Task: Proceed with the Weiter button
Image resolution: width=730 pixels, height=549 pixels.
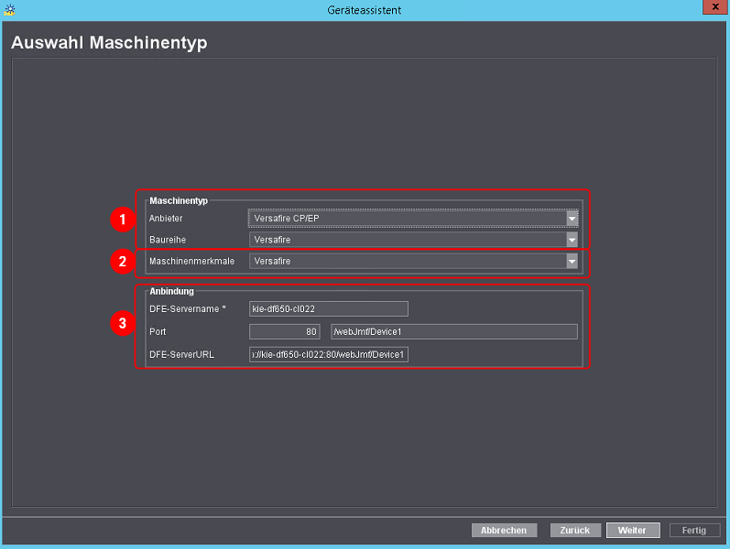Action: tap(632, 531)
